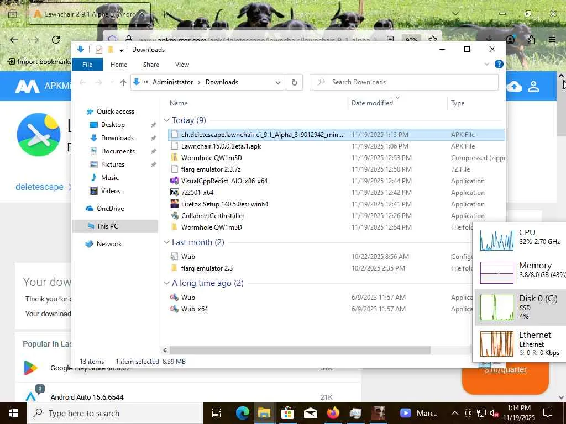This screenshot has width=566, height=424.
Task: Collapse the Today (9) group
Action: coord(166,120)
